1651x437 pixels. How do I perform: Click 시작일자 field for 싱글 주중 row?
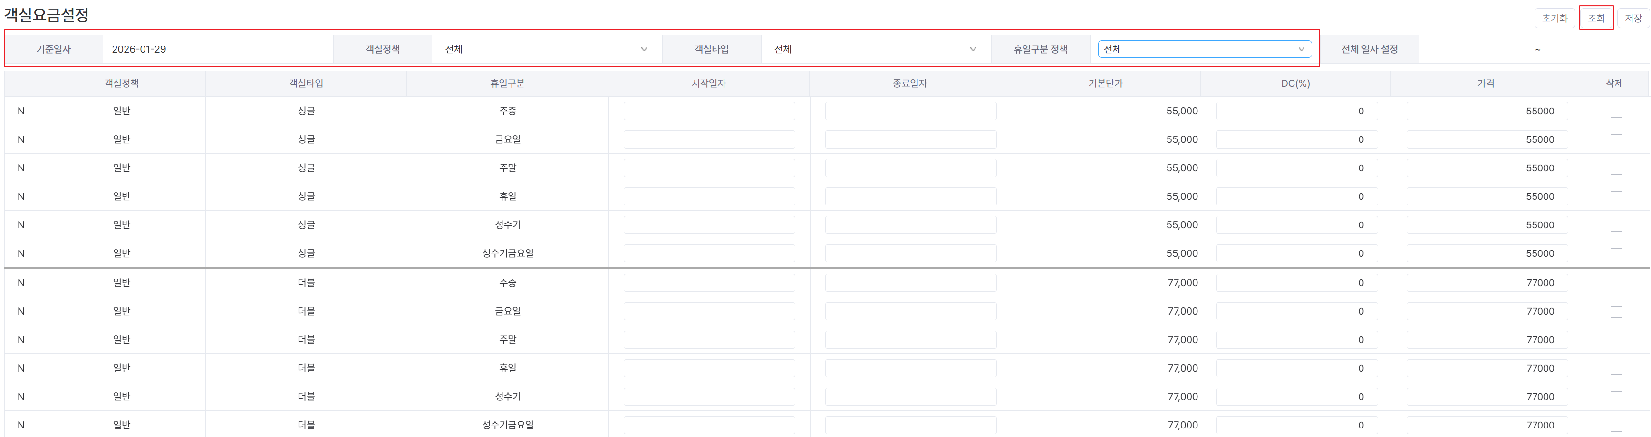[709, 112]
